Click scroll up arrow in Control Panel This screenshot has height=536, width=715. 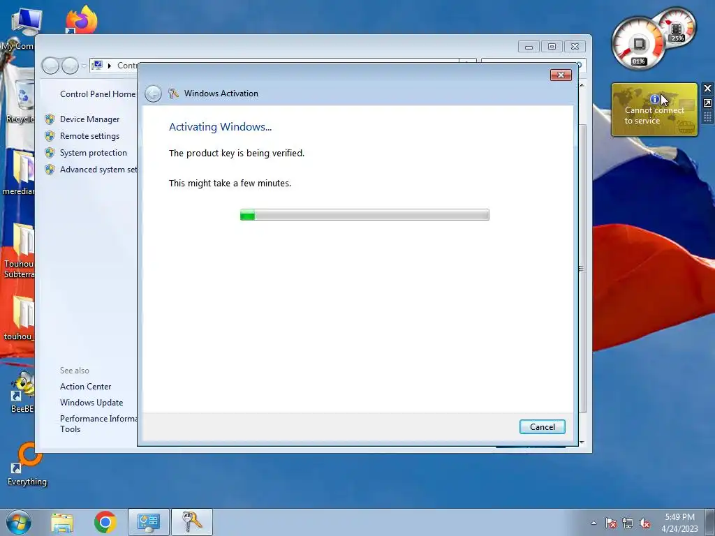point(582,85)
